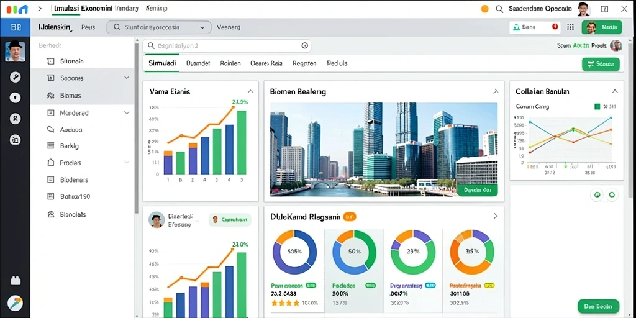Click the avatar beside Spum Aoten Preuls
The height and width of the screenshot is (318, 636).
tap(616, 46)
